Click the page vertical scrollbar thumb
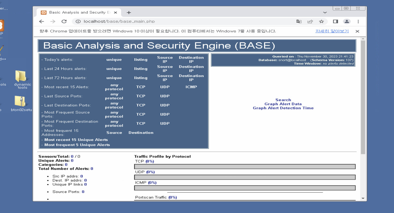Image resolution: width=394 pixels, height=213 pixels. coord(363,97)
